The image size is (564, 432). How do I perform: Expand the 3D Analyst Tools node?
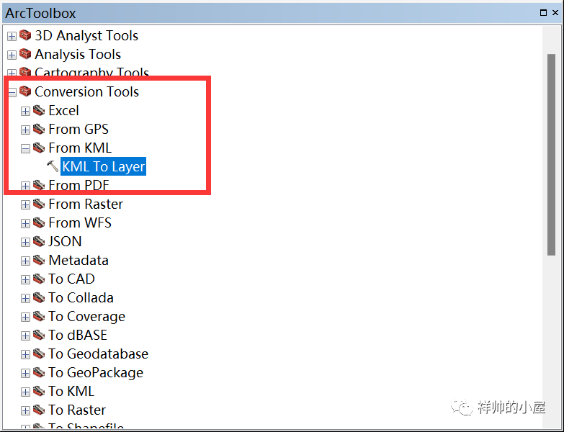[12, 36]
